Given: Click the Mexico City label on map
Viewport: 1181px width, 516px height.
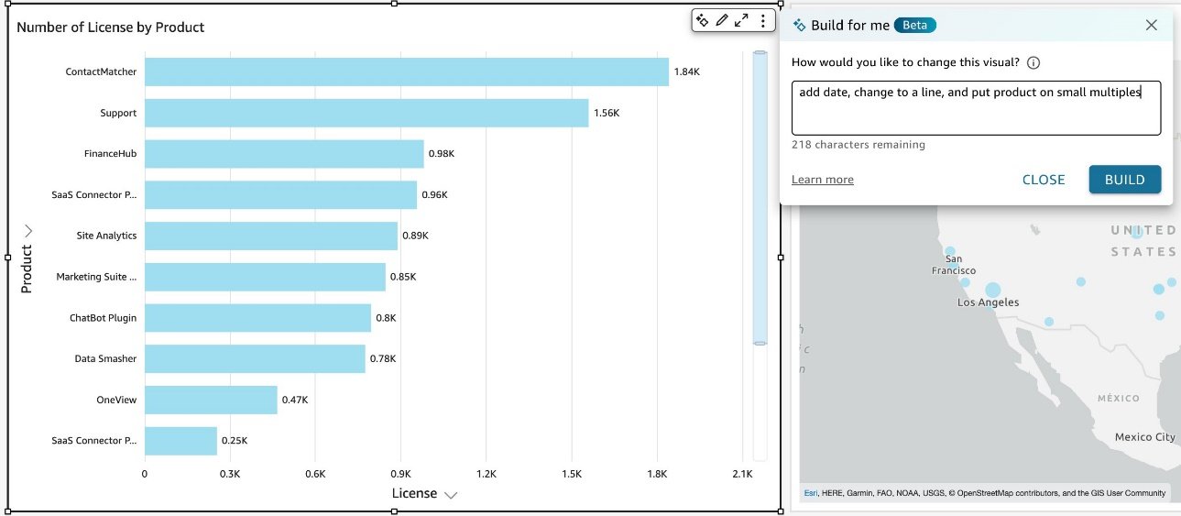Looking at the screenshot, I should [1145, 437].
